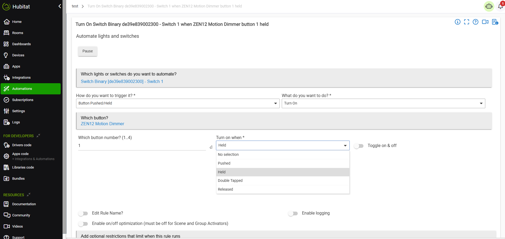Open the Switch Binary device selection link

(x=122, y=82)
